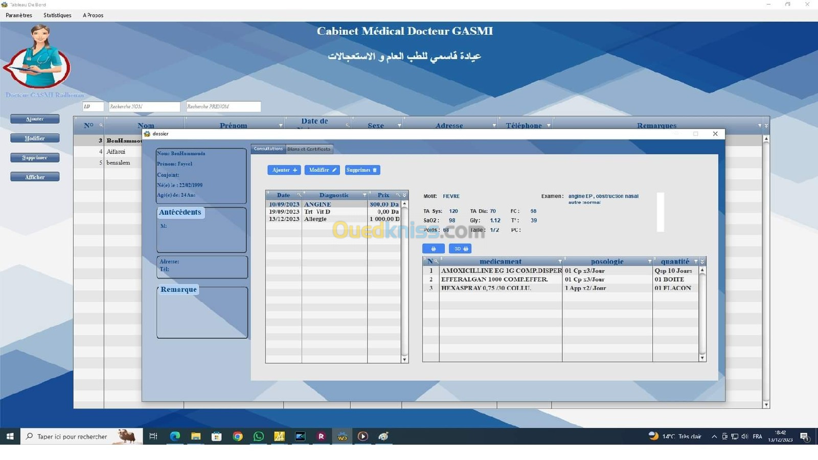818x460 pixels.
Task: Expand medication table options chevron
Action: click(702, 262)
